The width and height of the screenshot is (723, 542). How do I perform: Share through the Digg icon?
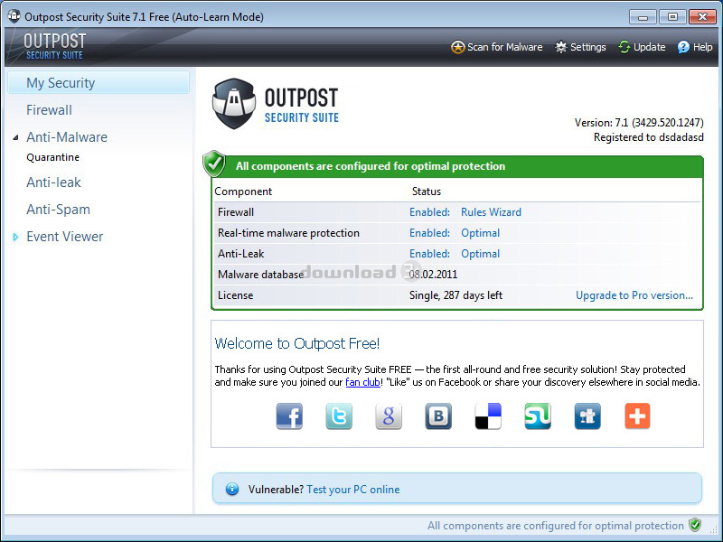click(587, 416)
